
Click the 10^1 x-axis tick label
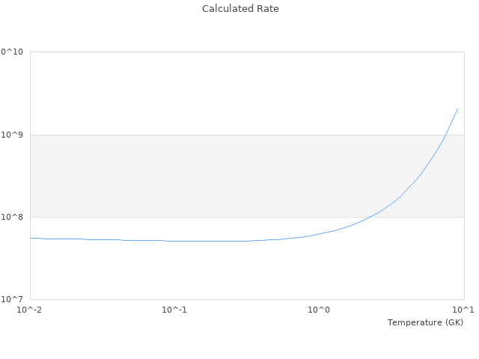coord(463,310)
